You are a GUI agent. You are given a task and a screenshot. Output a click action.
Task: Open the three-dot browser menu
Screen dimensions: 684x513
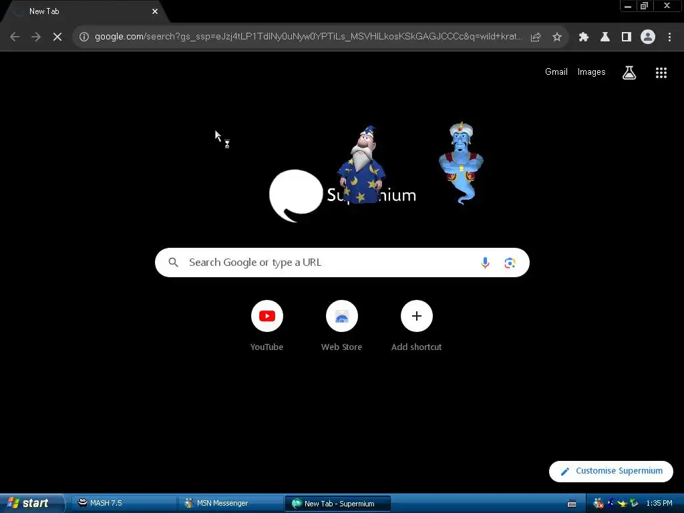pos(669,37)
